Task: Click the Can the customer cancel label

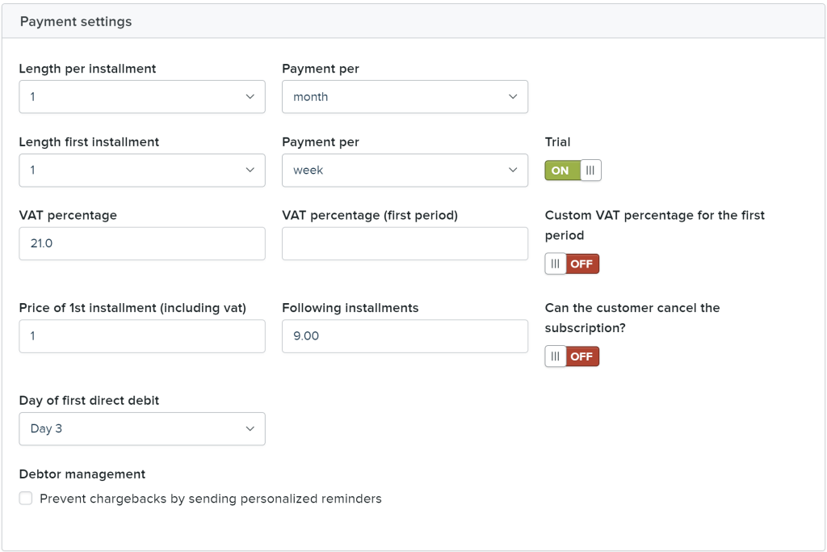Action: click(632, 318)
